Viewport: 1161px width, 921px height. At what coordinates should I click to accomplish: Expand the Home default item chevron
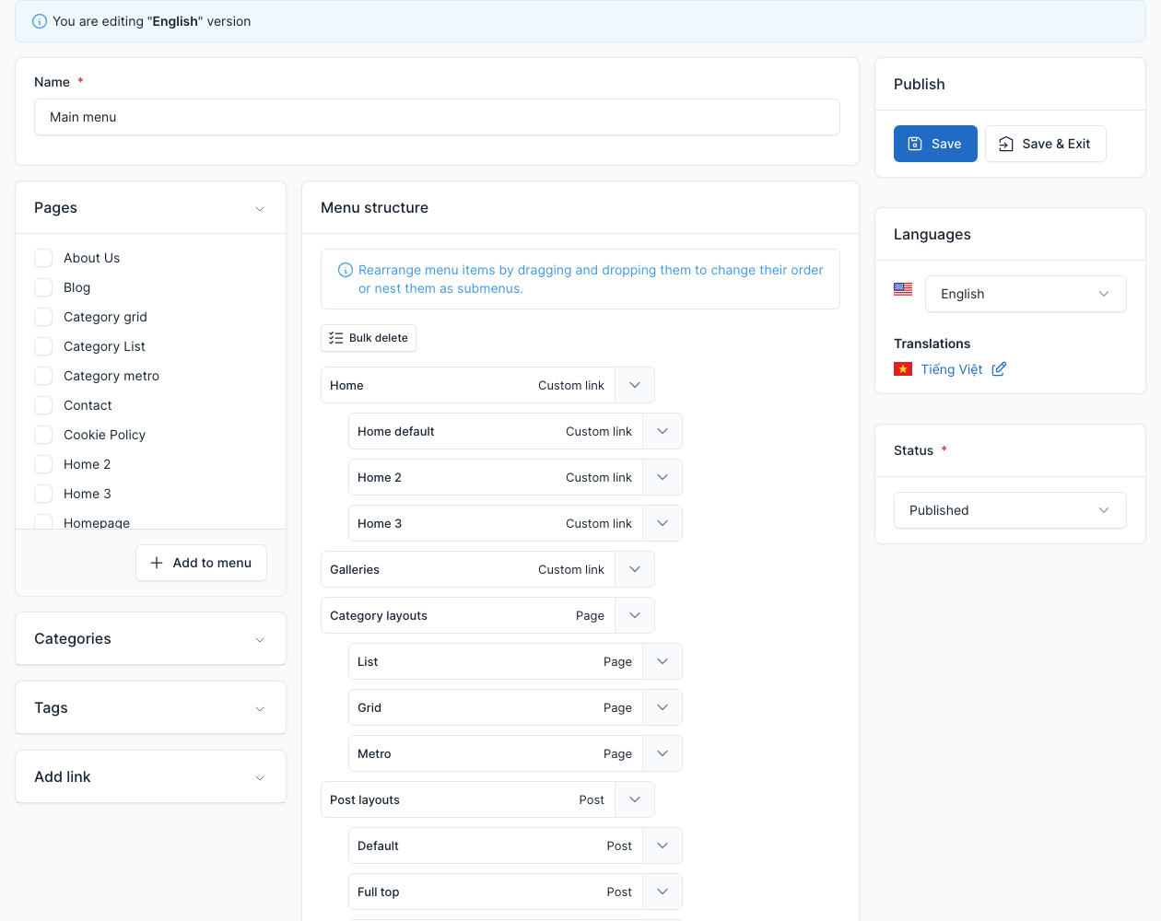pos(663,431)
